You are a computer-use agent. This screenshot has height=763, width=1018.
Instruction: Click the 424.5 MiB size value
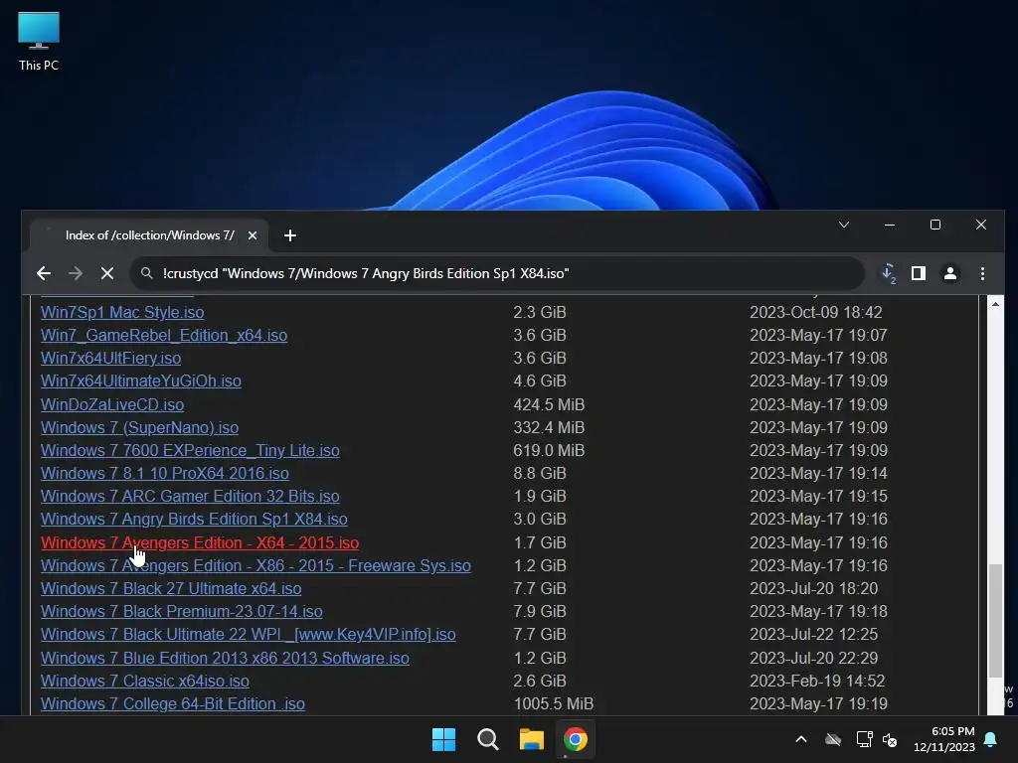[549, 404]
